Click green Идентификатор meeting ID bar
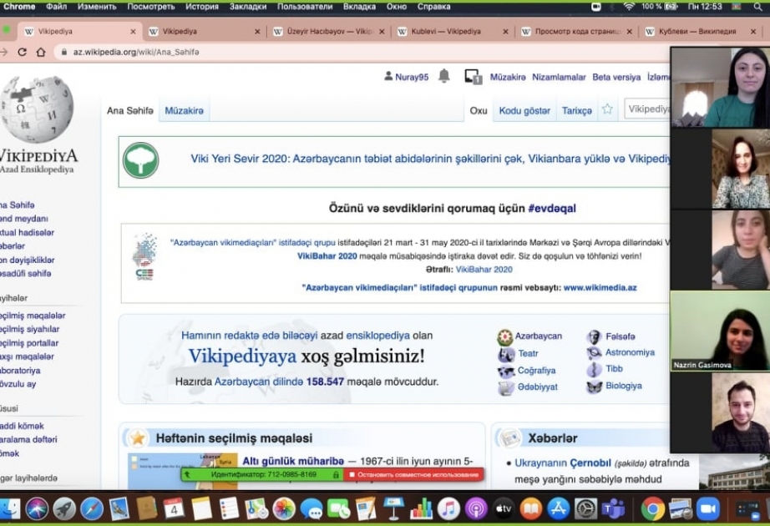Image resolution: width=770 pixels, height=526 pixels. pos(261,474)
